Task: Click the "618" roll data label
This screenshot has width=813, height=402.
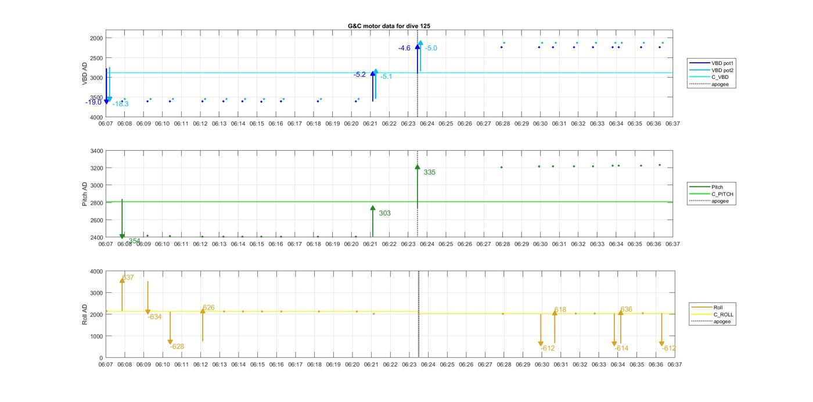Action: [x=560, y=310]
